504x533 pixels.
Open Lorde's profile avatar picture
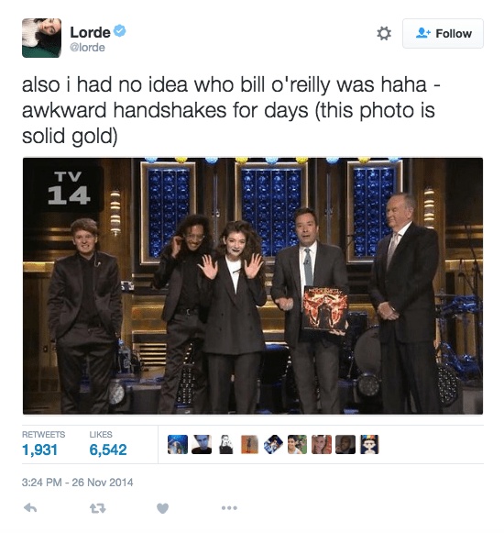(x=42, y=38)
